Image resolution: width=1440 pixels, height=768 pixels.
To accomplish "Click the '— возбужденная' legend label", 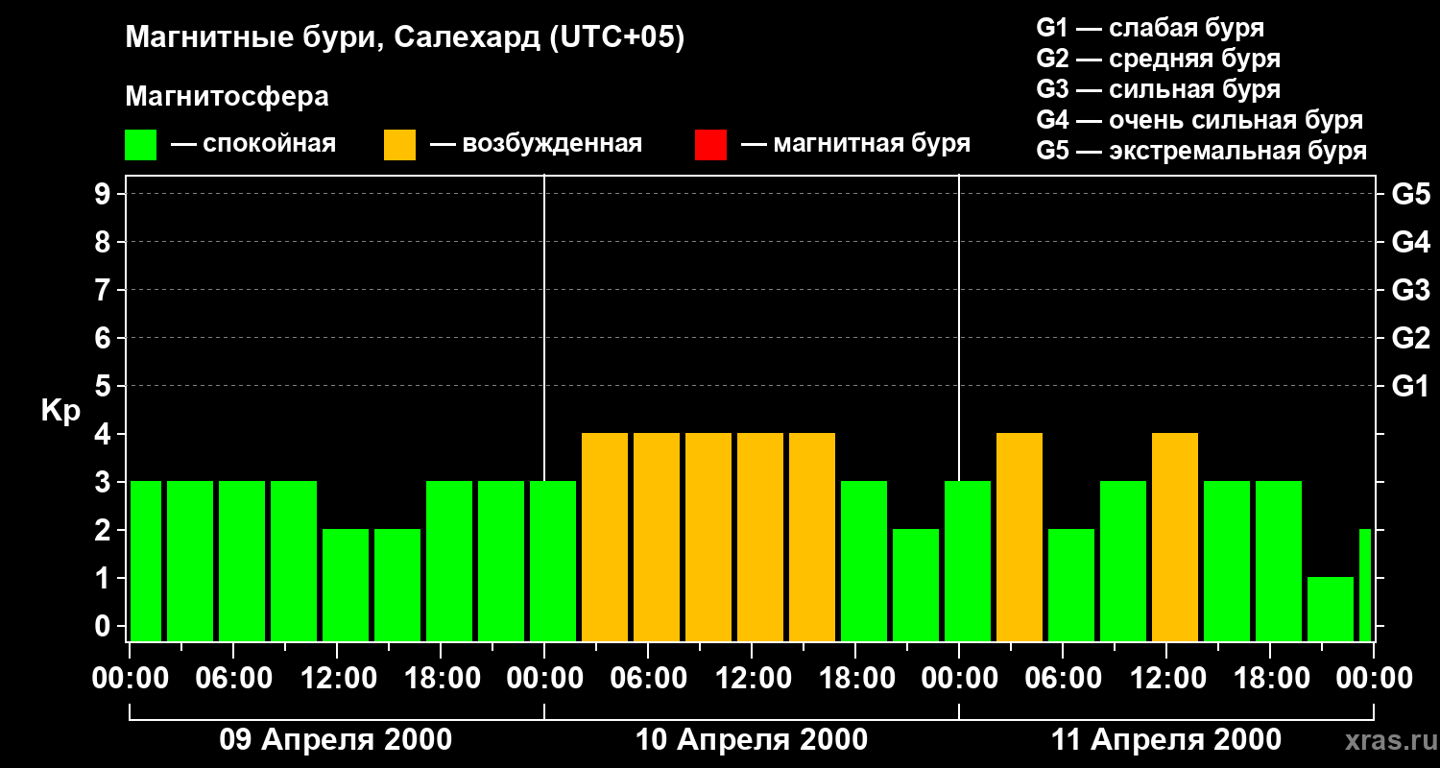I will [536, 144].
